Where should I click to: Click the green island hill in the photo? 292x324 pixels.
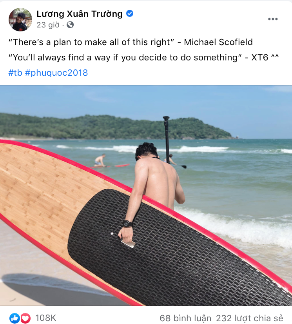click(x=116, y=126)
